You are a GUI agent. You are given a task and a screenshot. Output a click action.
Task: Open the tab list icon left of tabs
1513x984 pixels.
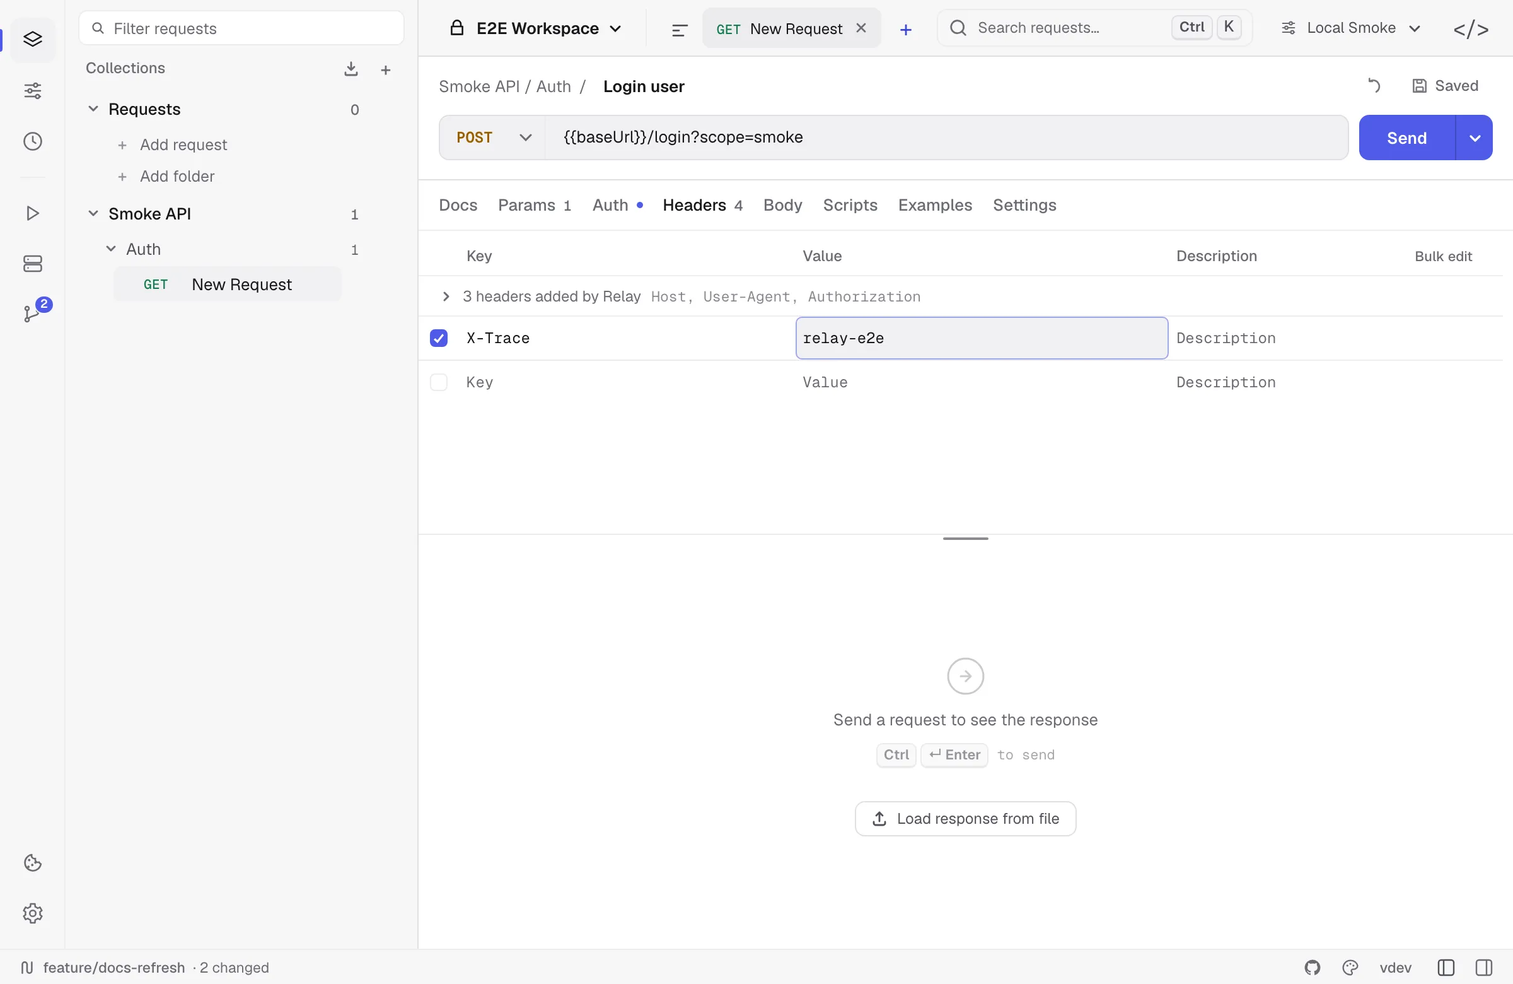click(x=680, y=29)
